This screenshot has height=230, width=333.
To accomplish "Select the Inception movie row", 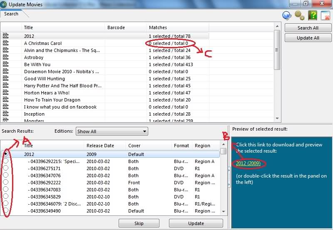I will [105, 114].
